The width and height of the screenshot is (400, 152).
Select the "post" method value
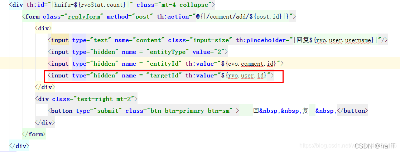(143, 17)
